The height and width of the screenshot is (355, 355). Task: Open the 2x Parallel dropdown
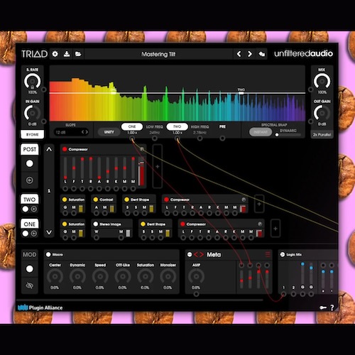[x=322, y=134]
